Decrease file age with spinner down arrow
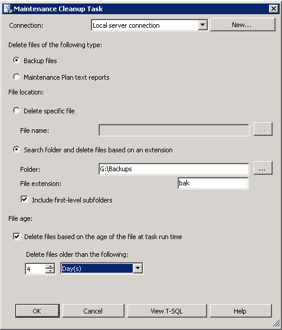Image resolution: width=282 pixels, height=330 pixels. click(x=50, y=271)
